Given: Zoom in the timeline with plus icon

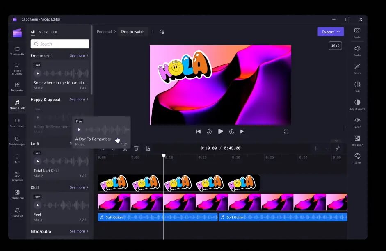Looking at the screenshot, I should 316,148.
